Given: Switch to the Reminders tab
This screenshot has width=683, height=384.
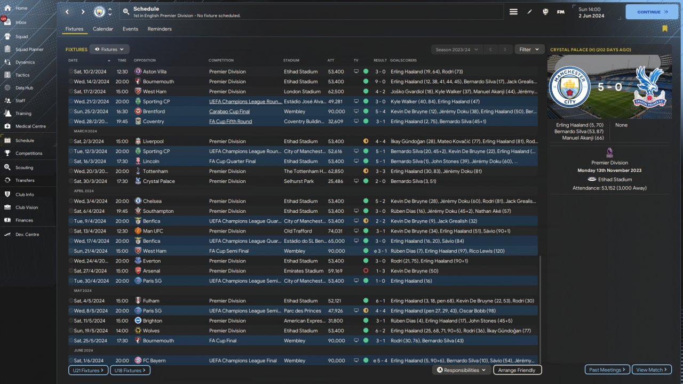Looking at the screenshot, I should coord(160,29).
